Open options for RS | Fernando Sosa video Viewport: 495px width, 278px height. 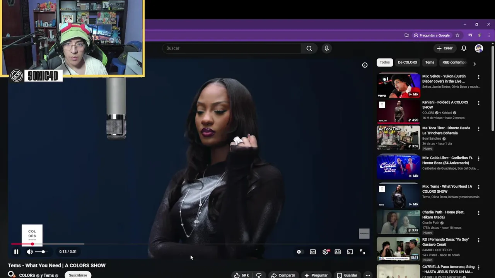click(479, 240)
